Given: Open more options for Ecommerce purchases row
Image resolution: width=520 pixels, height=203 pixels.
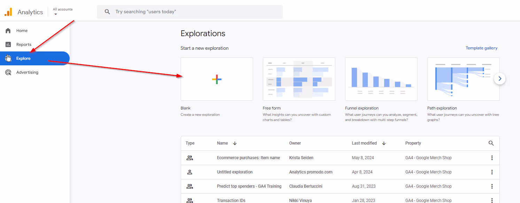Looking at the screenshot, I should pyautogui.click(x=492, y=158).
